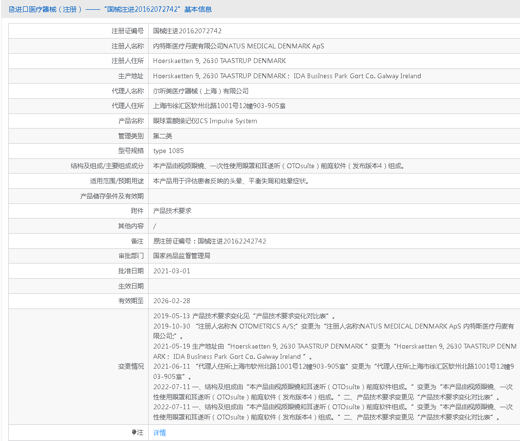Click the product name ICS Impulse System
The height and width of the screenshot is (441, 520).
pyautogui.click(x=205, y=121)
